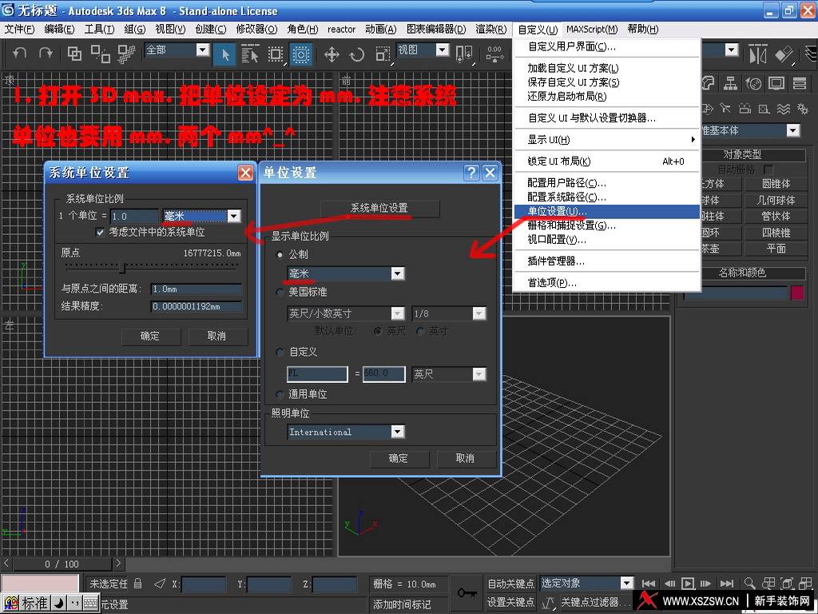Click the Undo arrow icon
The width and height of the screenshot is (818, 614).
pyautogui.click(x=19, y=54)
